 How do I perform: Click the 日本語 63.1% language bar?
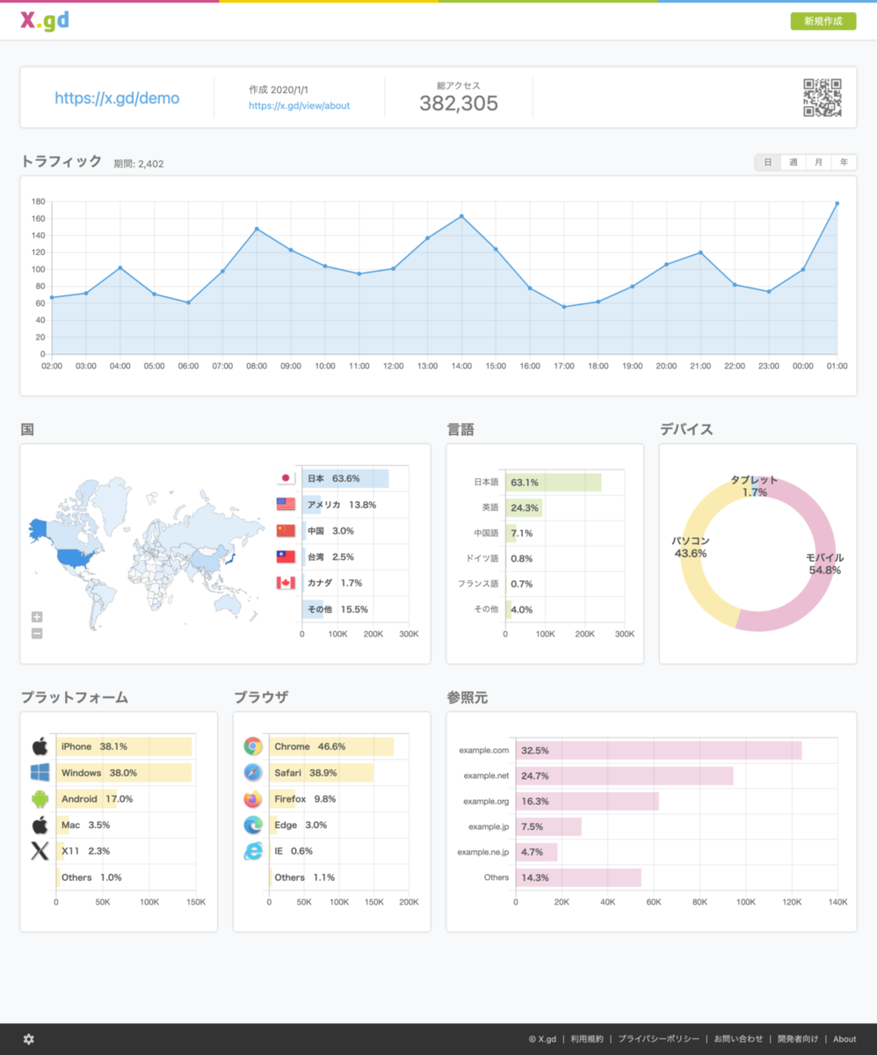click(553, 483)
